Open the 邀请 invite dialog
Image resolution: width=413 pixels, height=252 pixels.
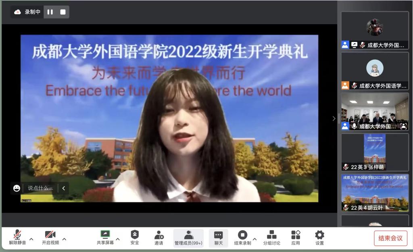[x=159, y=237]
